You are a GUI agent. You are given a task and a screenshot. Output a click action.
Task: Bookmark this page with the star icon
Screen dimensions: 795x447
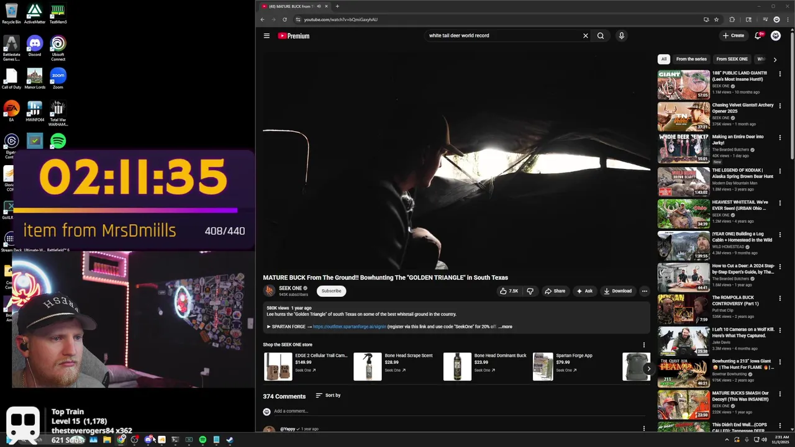(x=716, y=19)
